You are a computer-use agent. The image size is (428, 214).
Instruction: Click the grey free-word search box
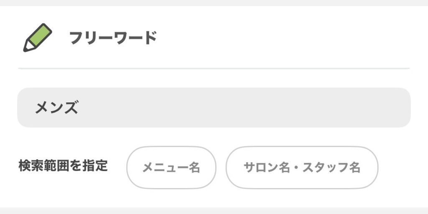point(214,108)
